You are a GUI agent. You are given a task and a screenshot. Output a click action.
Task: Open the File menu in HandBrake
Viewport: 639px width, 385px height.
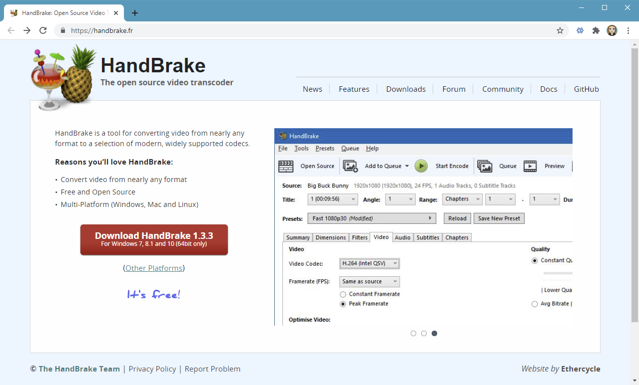283,149
